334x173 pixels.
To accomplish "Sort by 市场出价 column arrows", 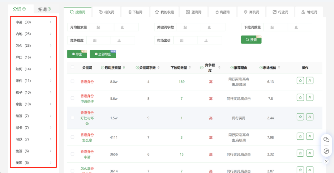I will point(279,68).
